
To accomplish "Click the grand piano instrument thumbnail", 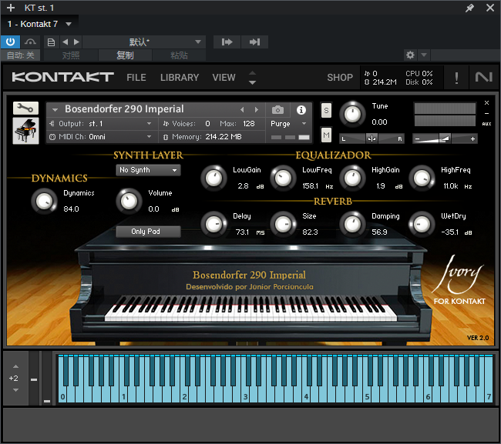I will 25,131.
